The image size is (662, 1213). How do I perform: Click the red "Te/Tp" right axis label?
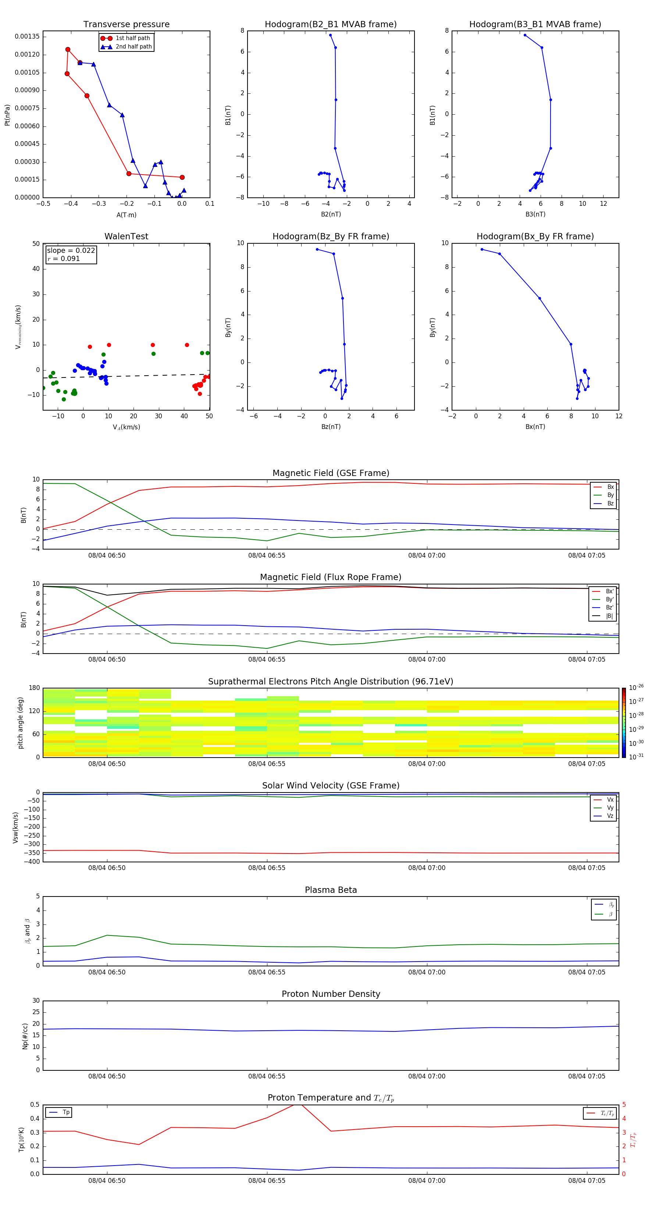coord(633,1139)
